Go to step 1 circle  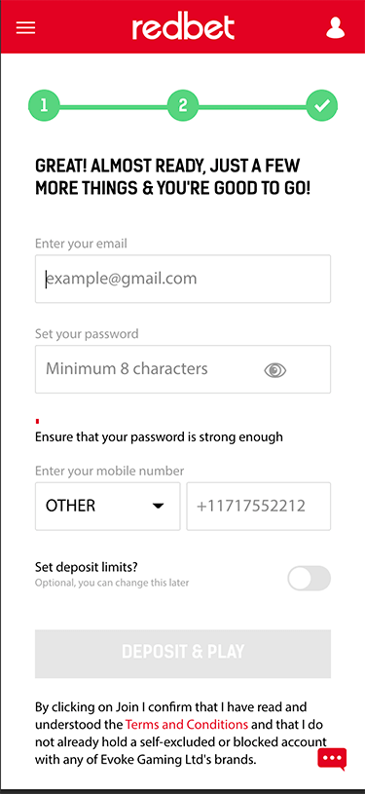pos(44,105)
